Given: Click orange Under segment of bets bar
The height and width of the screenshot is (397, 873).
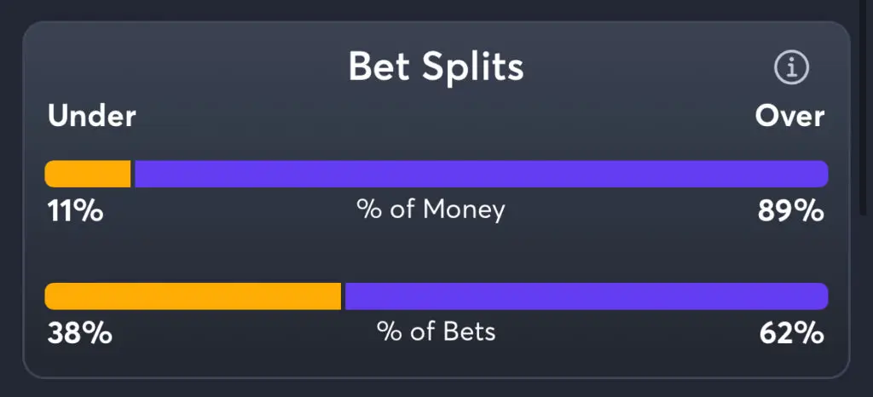Looking at the screenshot, I should (193, 296).
